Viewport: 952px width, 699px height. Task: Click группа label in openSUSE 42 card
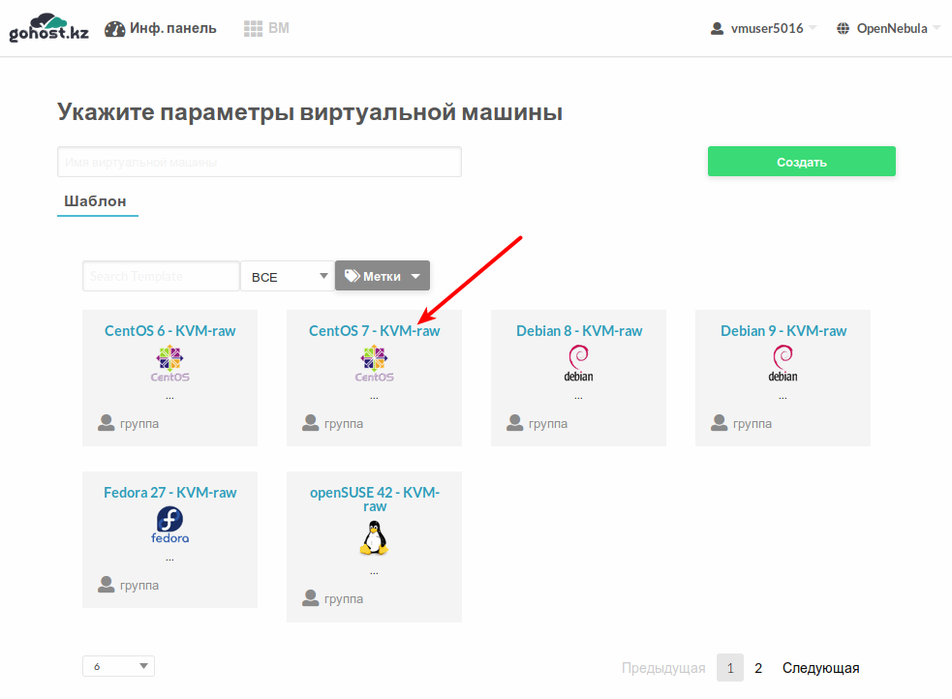coord(344,599)
